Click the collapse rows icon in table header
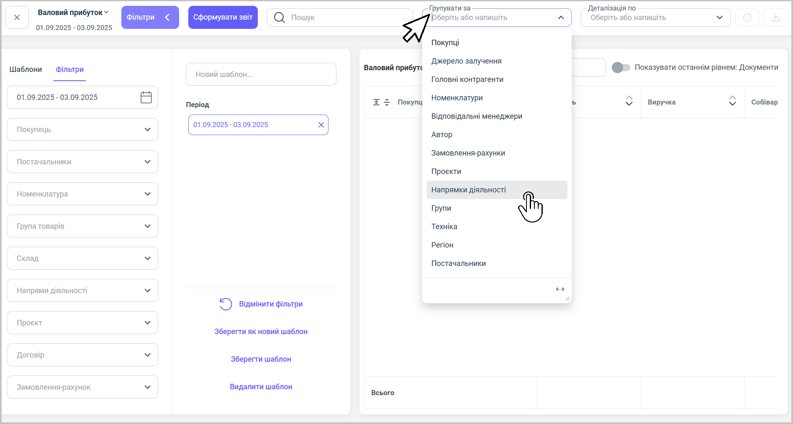 pyautogui.click(x=387, y=102)
